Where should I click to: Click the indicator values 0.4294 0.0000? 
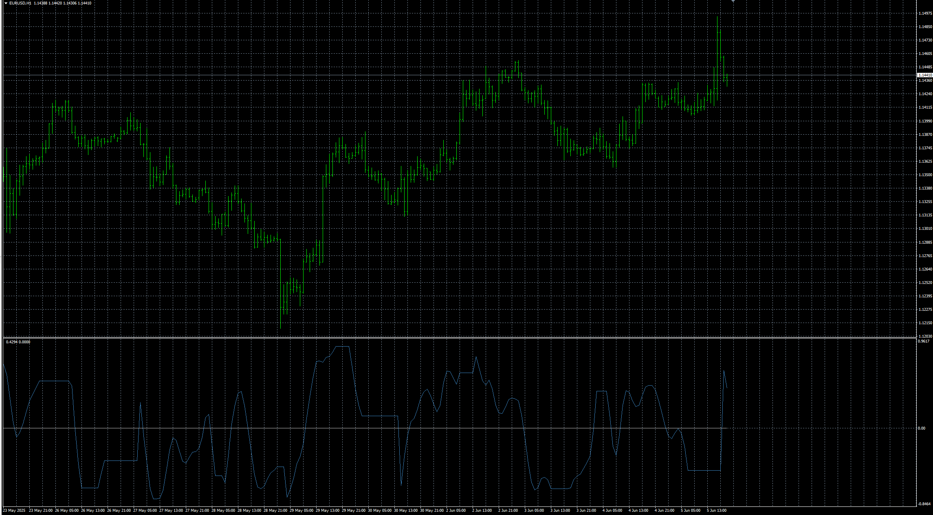18,342
